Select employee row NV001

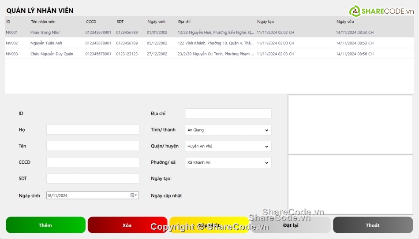point(209,32)
